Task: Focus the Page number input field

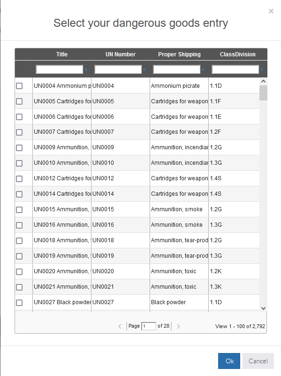Action: coord(149,326)
